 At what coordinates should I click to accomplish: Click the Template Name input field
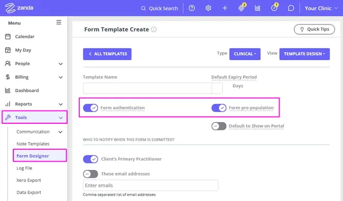pyautogui.click(x=147, y=88)
